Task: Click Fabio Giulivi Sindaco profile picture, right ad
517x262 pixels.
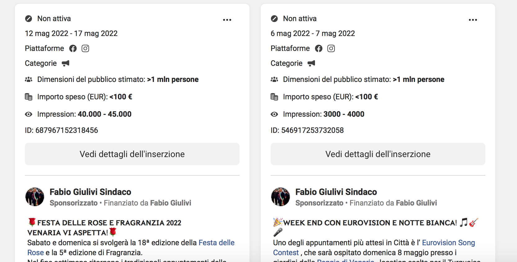Action: click(x=281, y=197)
